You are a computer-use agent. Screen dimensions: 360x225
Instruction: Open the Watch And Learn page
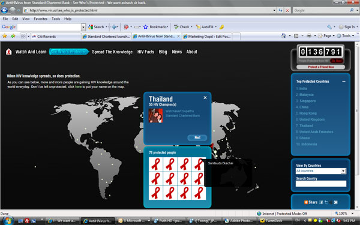tap(31, 52)
